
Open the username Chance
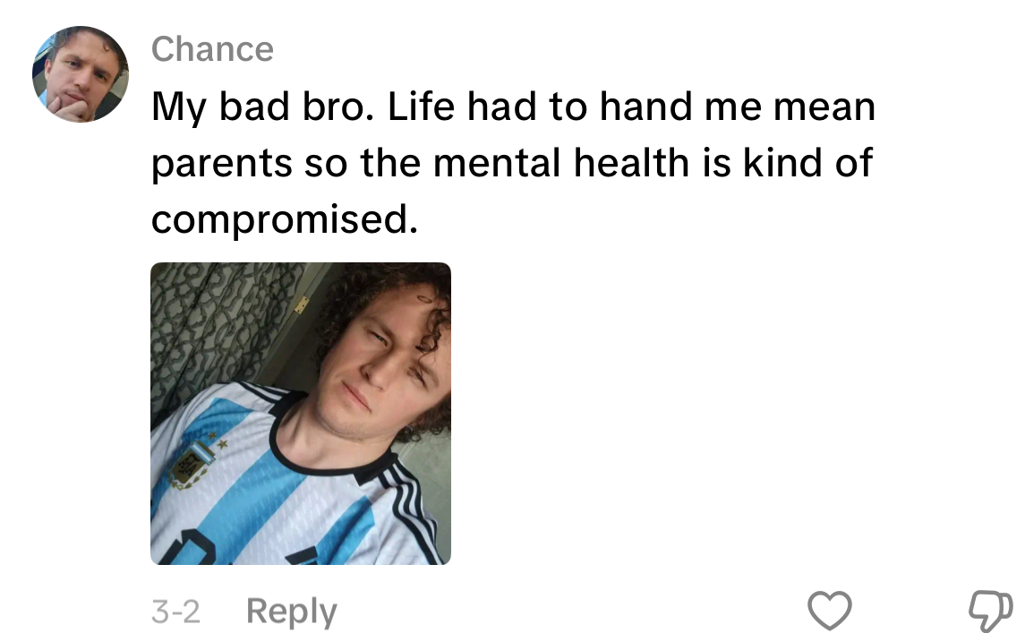212,49
